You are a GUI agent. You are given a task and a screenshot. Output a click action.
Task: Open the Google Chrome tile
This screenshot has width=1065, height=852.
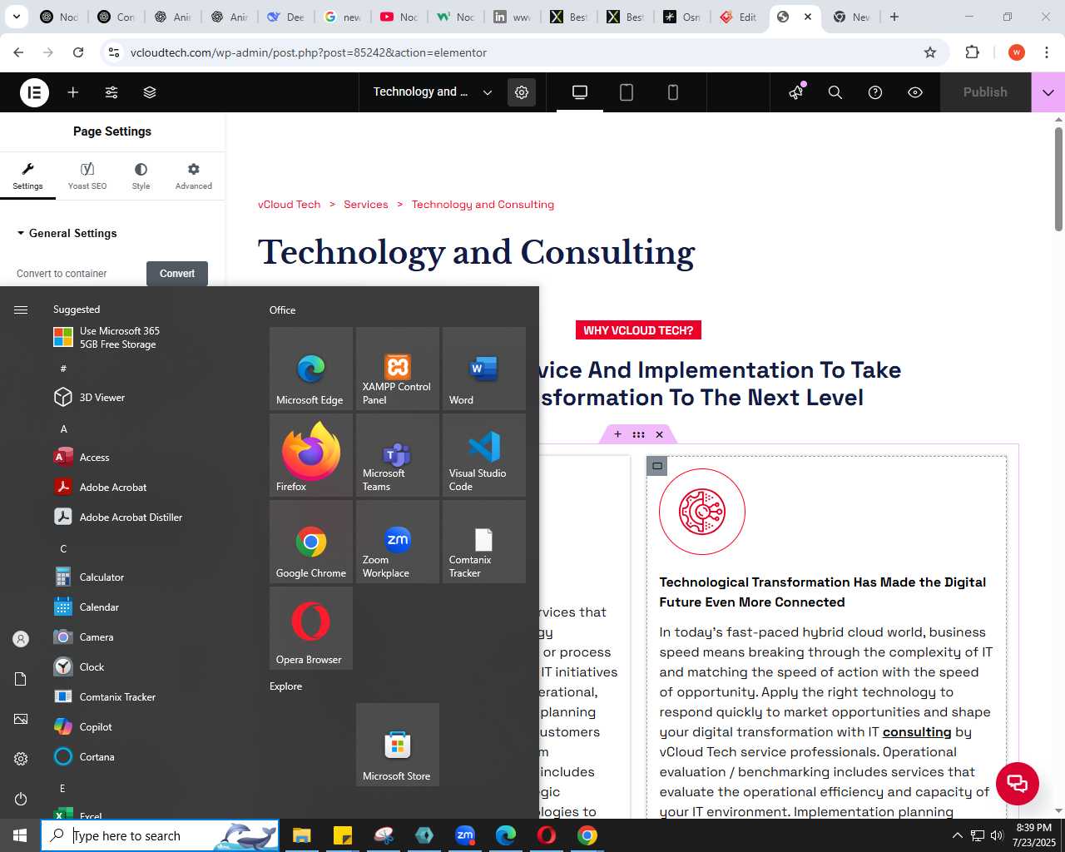point(311,542)
